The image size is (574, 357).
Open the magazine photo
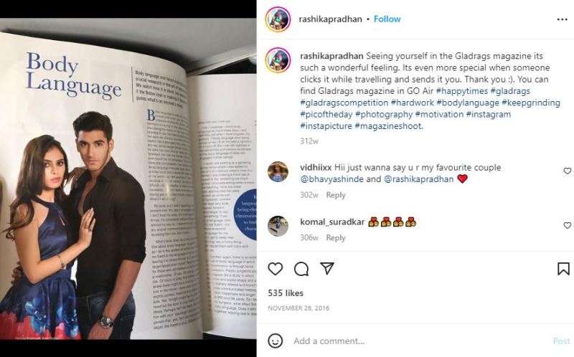point(128,179)
